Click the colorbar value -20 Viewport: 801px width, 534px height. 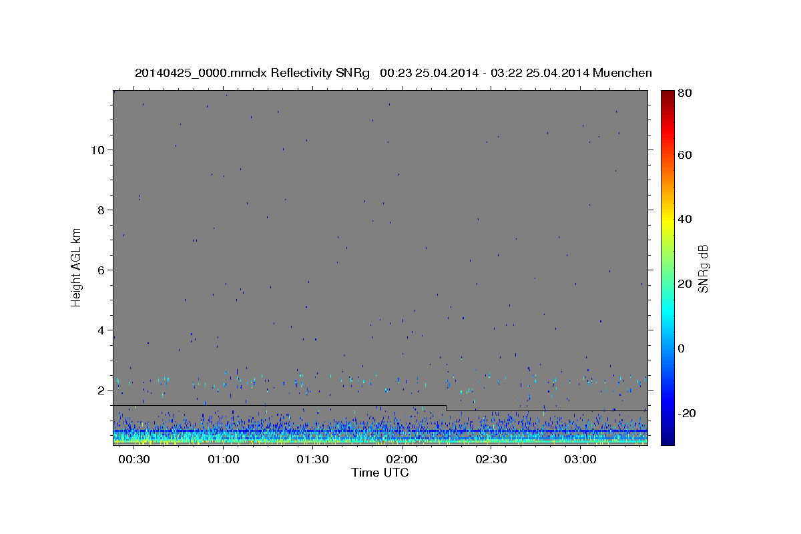[x=688, y=413]
